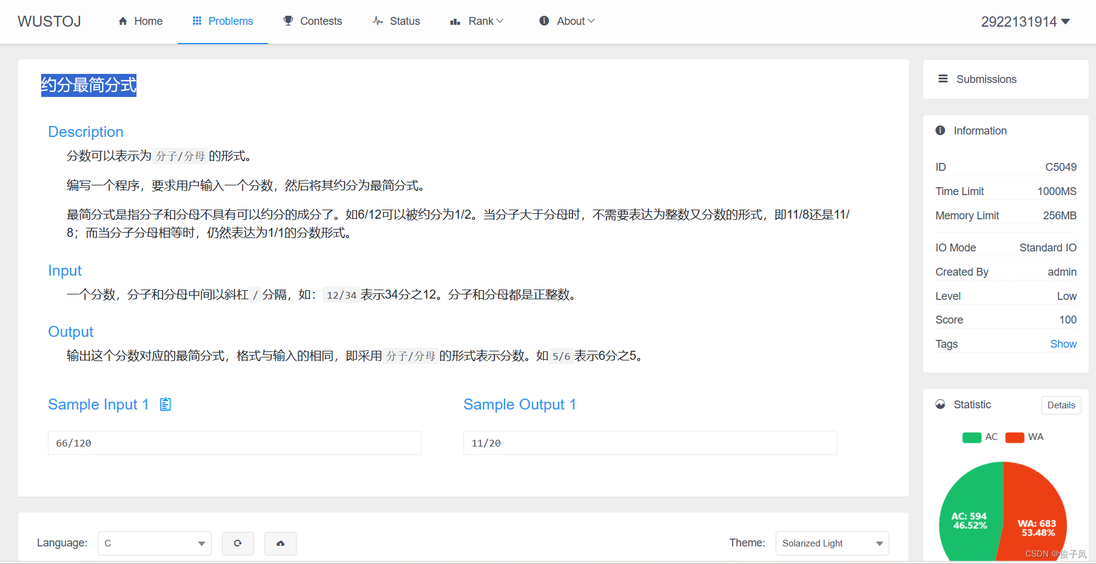This screenshot has width=1096, height=564.
Task: Click the Time Limit value 1000MS
Action: pos(1057,191)
